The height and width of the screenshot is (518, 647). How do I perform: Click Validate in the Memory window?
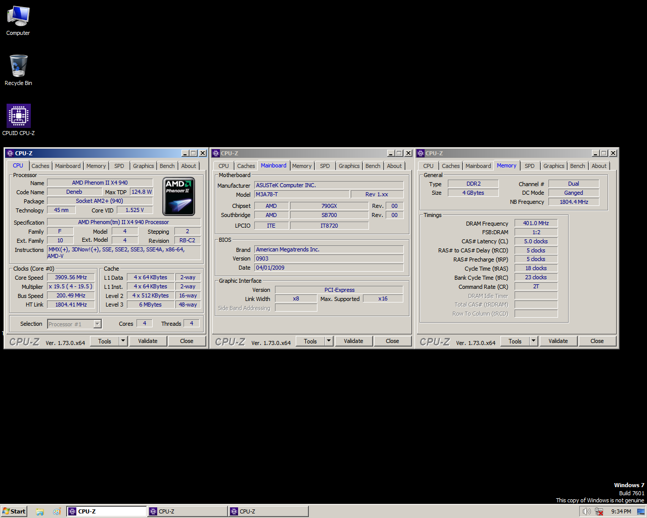click(x=558, y=341)
